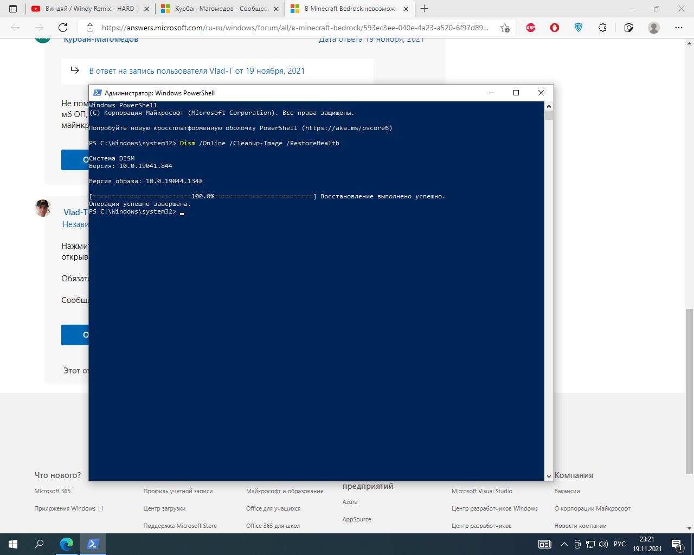Go forward in browser history

(x=39, y=28)
